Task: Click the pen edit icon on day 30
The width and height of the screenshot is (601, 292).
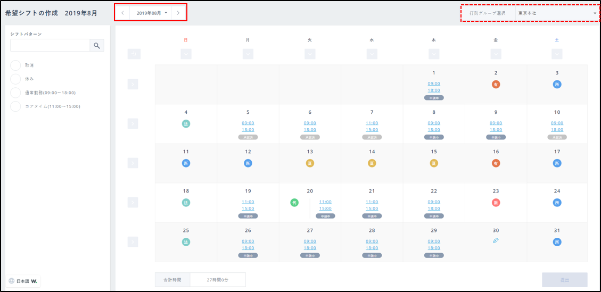Action: click(496, 241)
